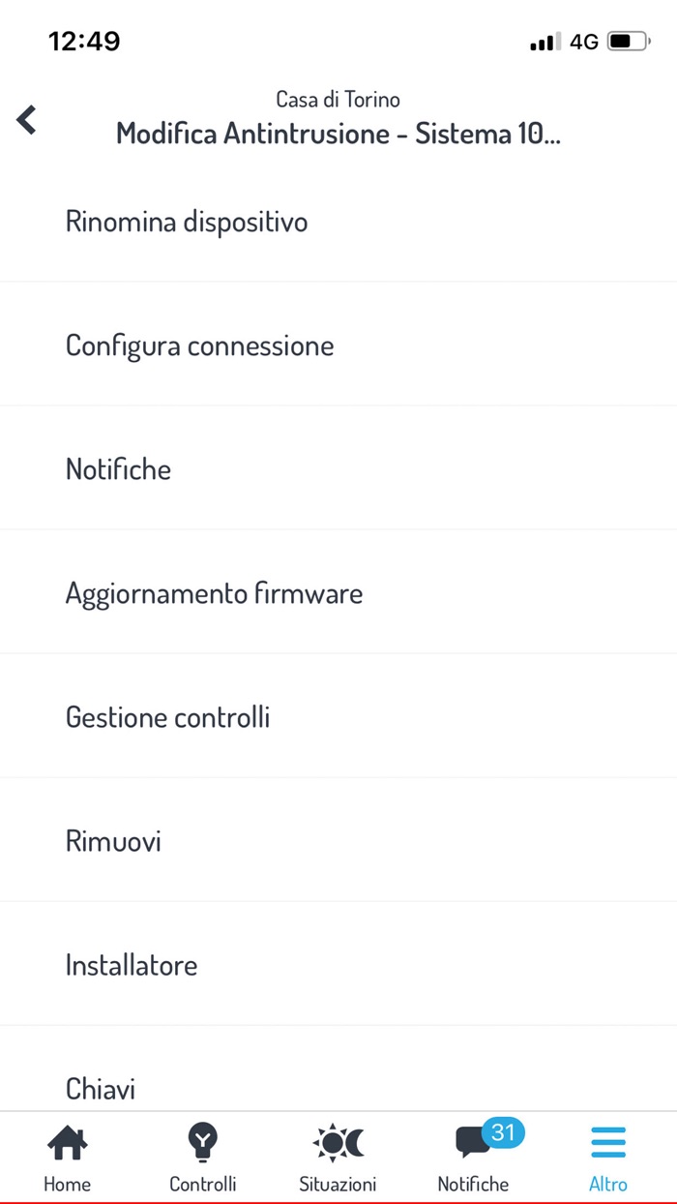
Task: Tap Rimuovi to remove the device
Action: [113, 840]
